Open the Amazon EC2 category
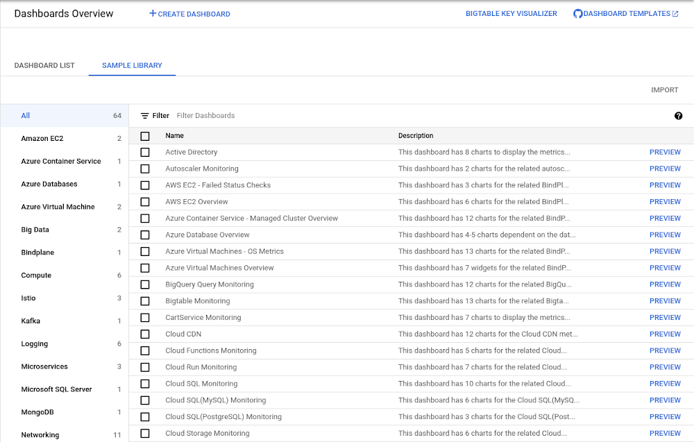Viewport: 694px width, 442px height. click(x=65, y=139)
